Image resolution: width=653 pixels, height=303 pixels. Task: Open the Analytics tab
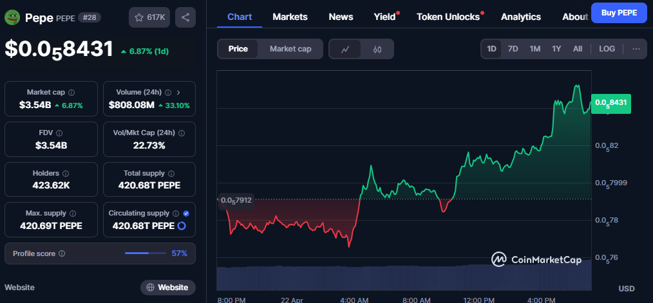pyautogui.click(x=520, y=17)
